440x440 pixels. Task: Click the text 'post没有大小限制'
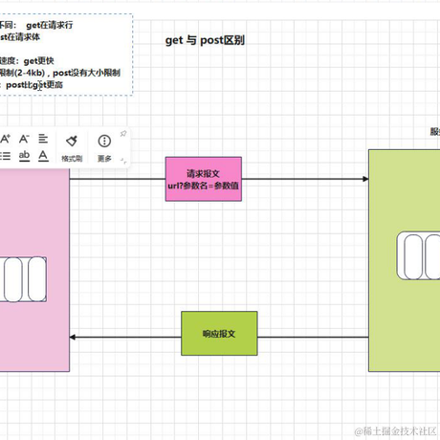(x=86, y=73)
